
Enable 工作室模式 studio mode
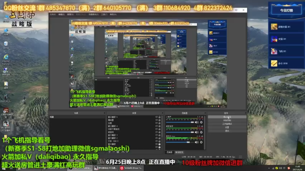click(x=227, y=124)
